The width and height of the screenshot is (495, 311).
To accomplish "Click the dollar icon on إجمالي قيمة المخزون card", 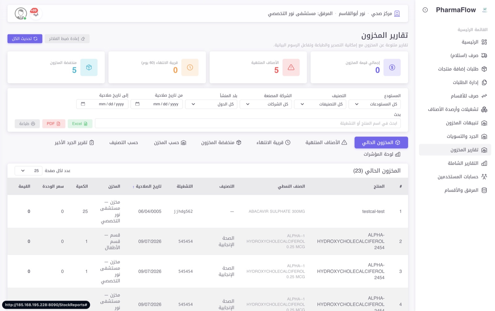I will [x=392, y=67].
